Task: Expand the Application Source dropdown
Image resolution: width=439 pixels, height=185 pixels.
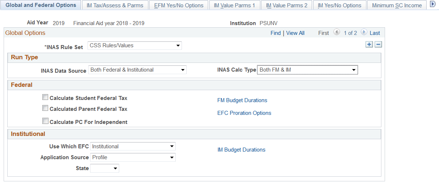Action: point(133,157)
